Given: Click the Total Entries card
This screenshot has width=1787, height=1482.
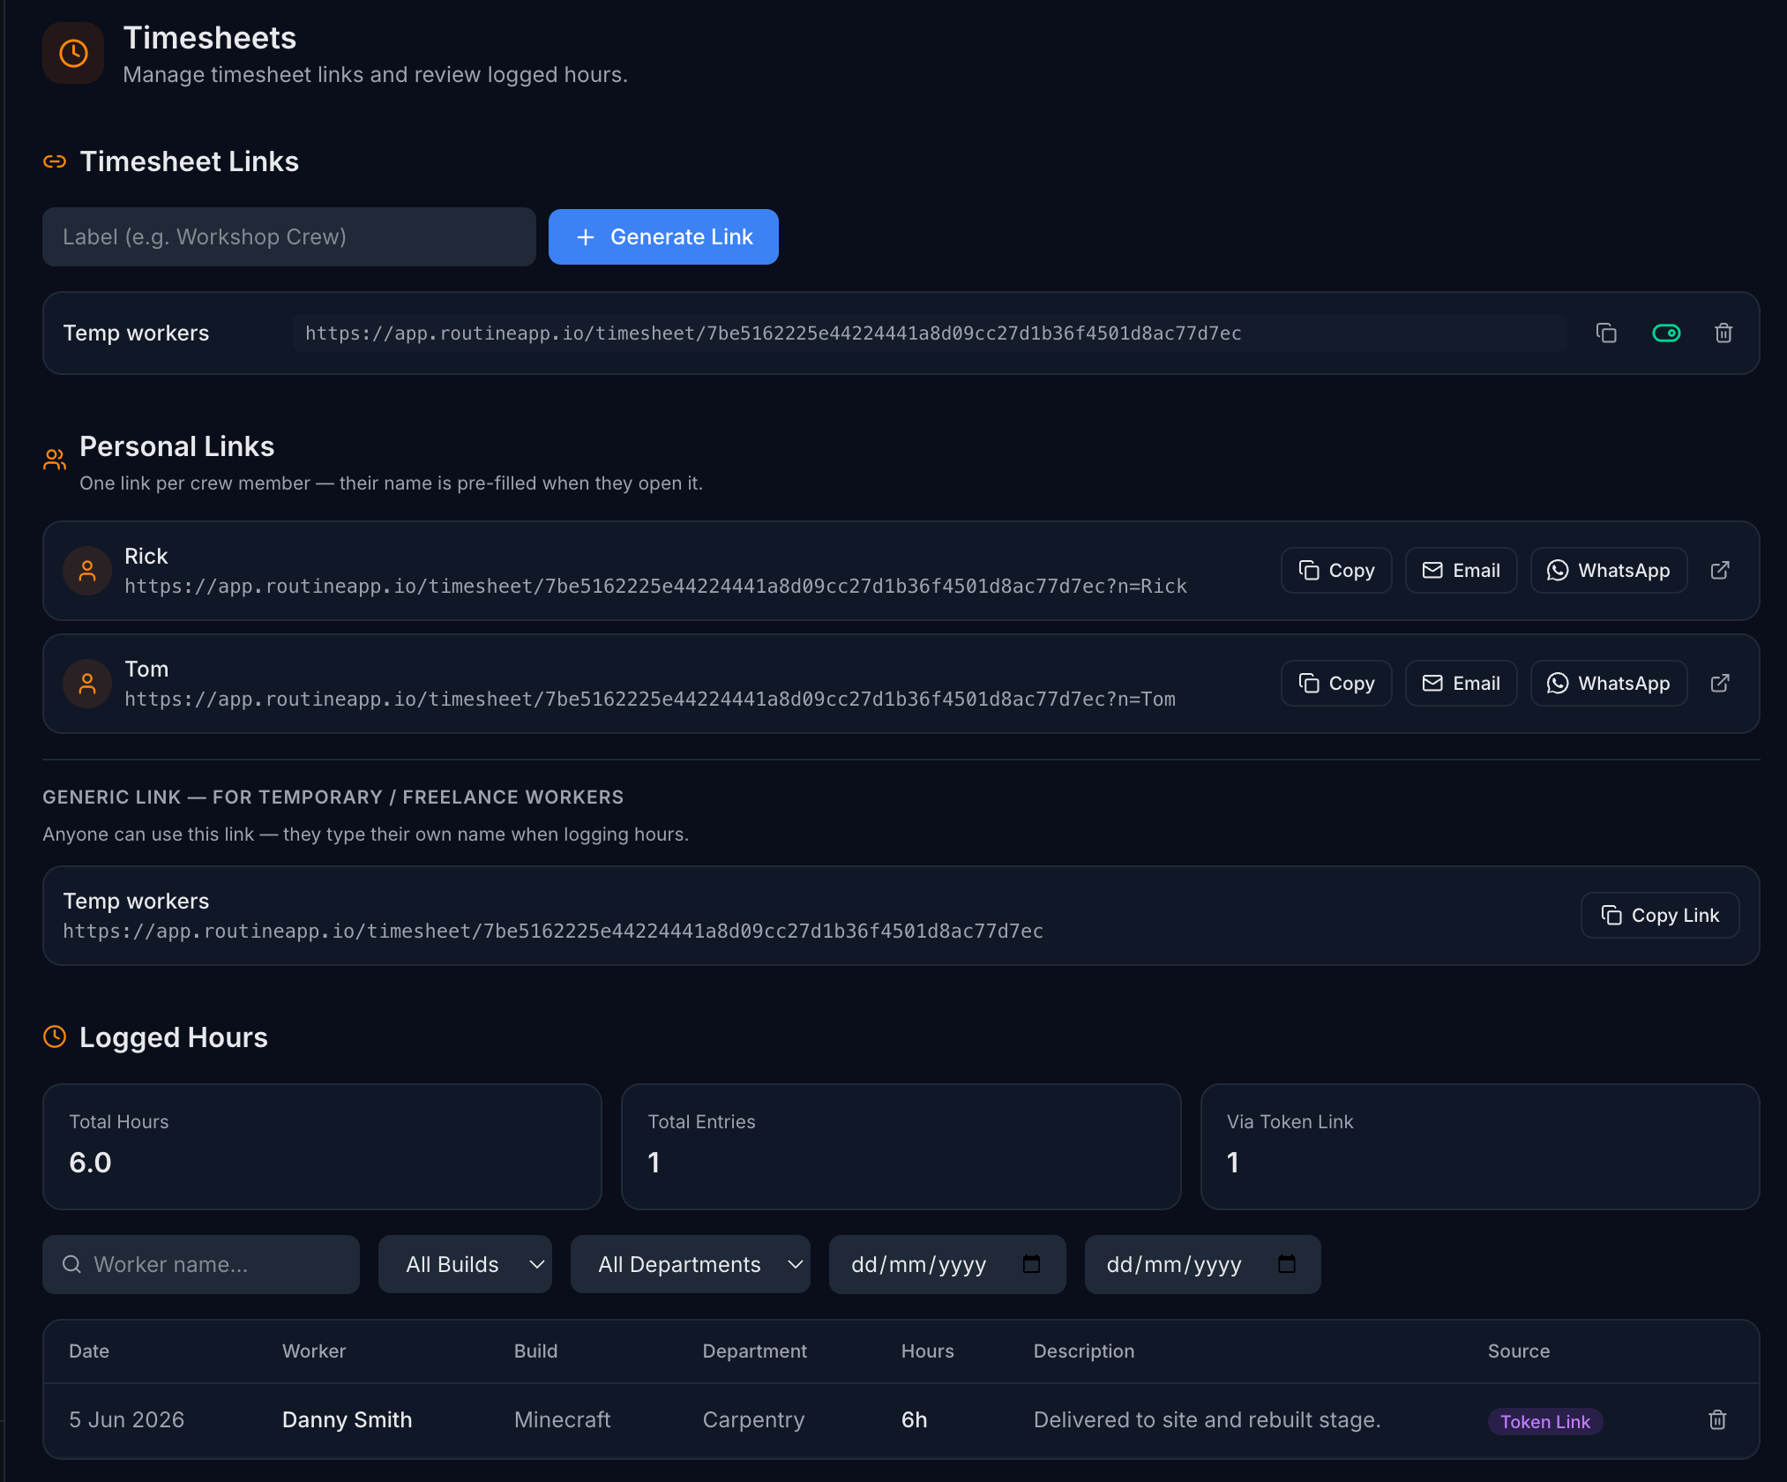Looking at the screenshot, I should coord(901,1146).
